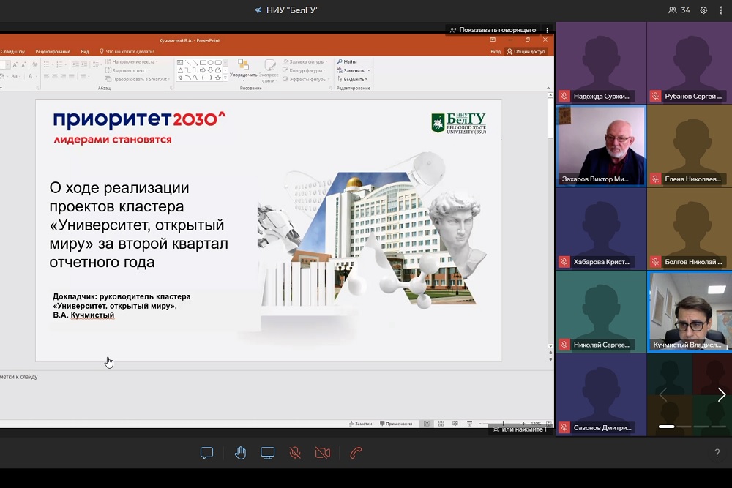Start sharing your screen
Screen dimensions: 732x488
268,453
